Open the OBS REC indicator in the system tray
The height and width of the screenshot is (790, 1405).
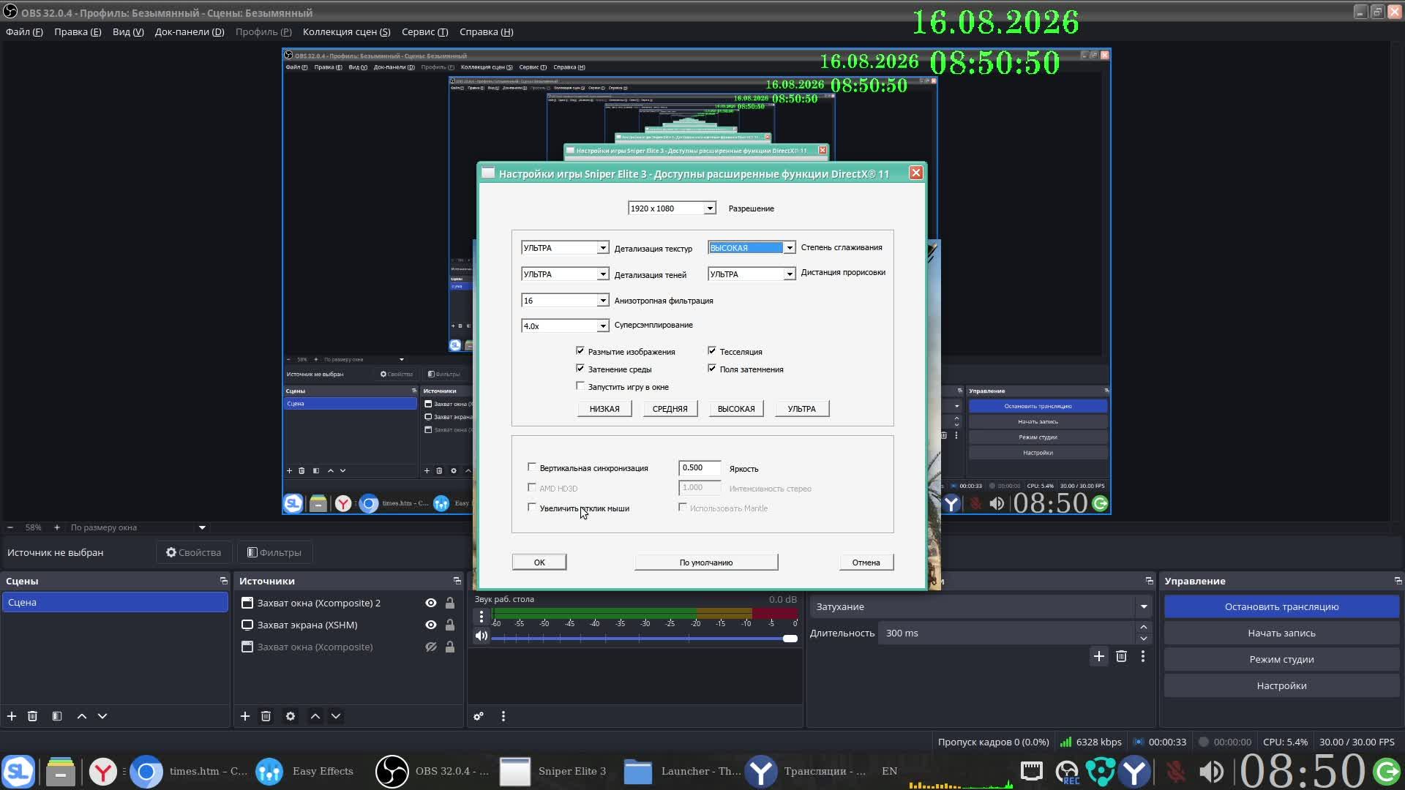coord(1068,772)
